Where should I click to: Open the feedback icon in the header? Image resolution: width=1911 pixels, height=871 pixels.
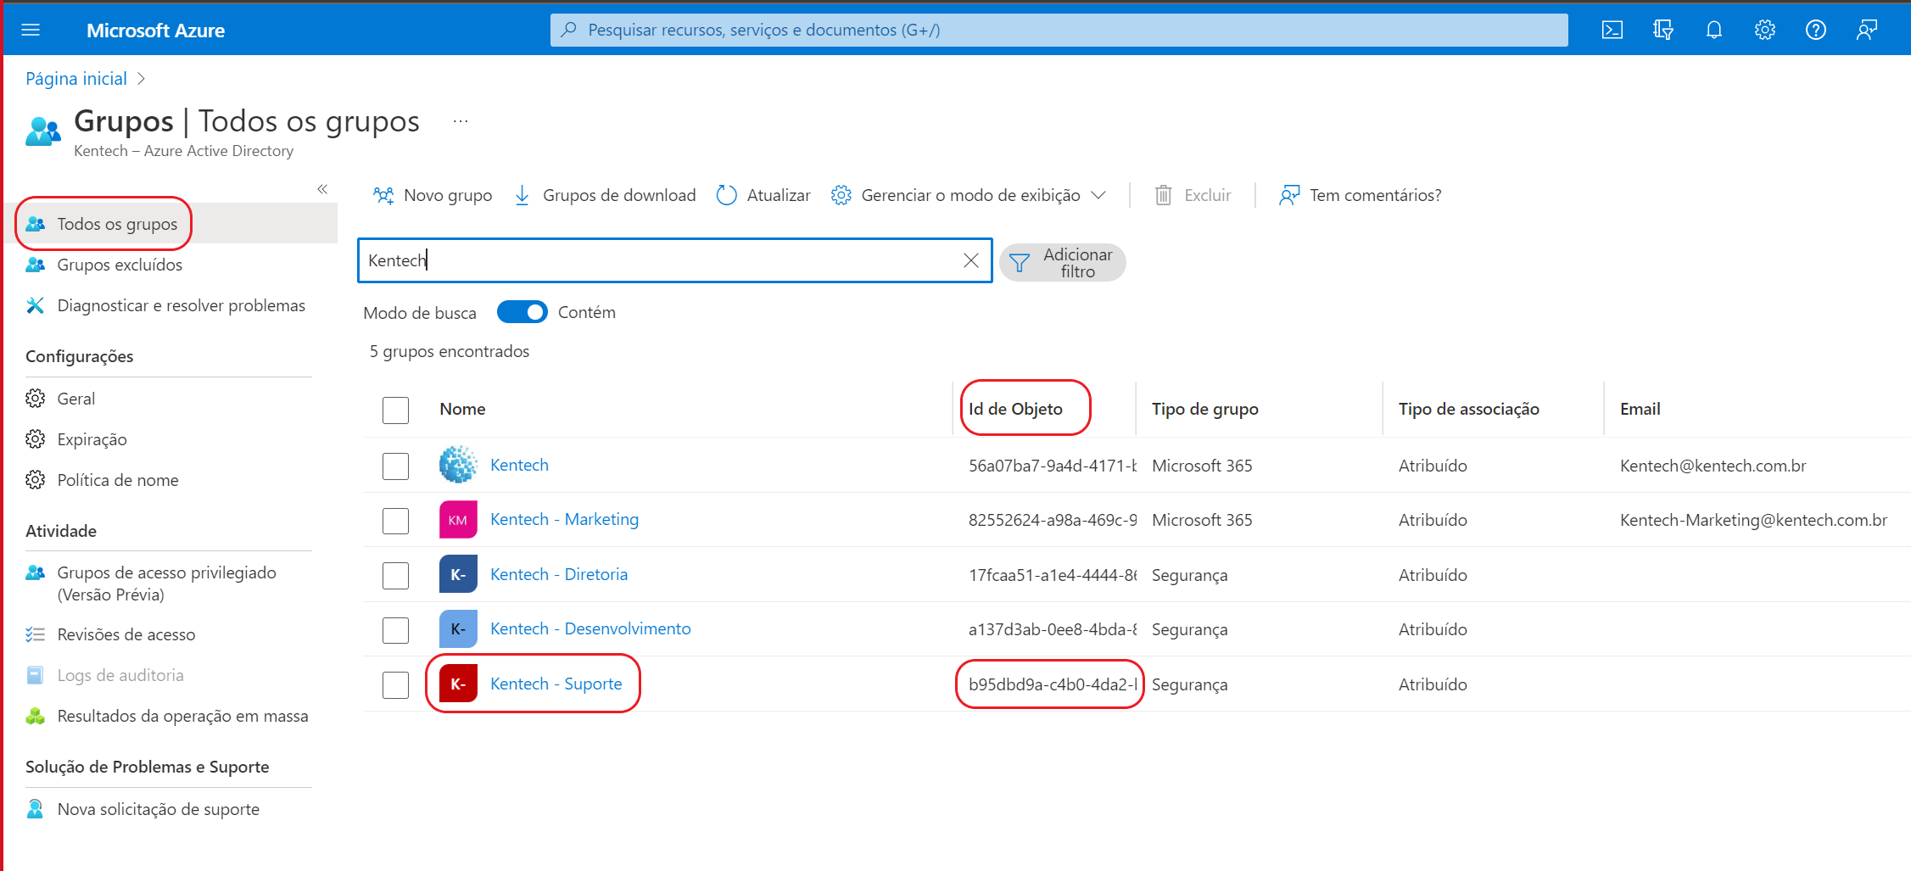[1866, 31]
